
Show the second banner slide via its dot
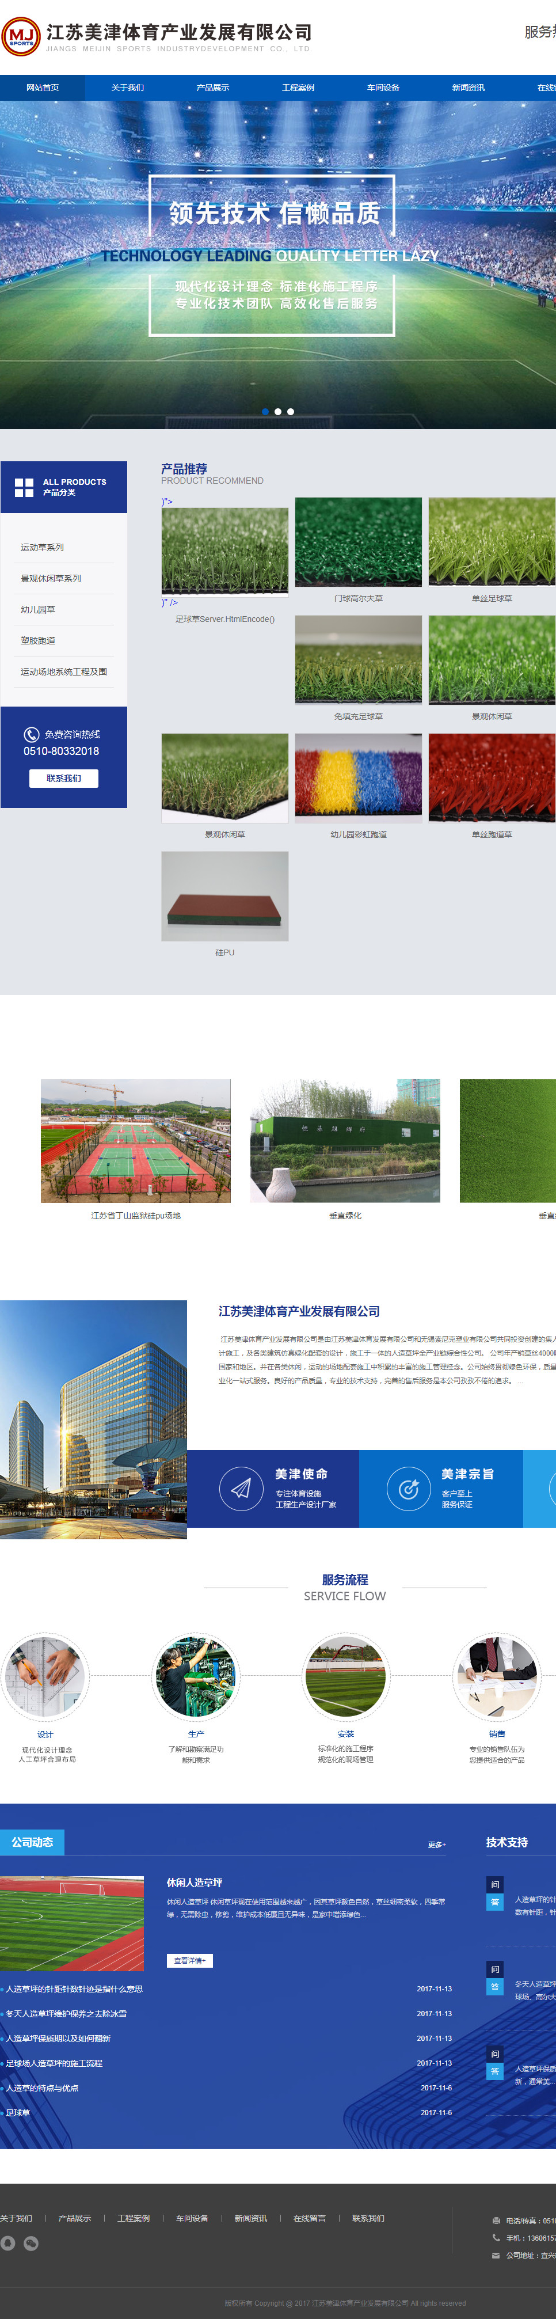coord(278,411)
